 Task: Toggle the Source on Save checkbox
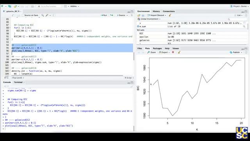coord(23,15)
